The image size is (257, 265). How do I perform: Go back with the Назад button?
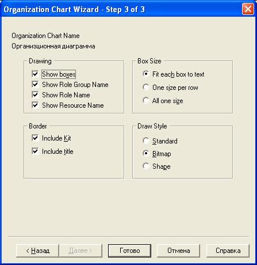coord(37,251)
